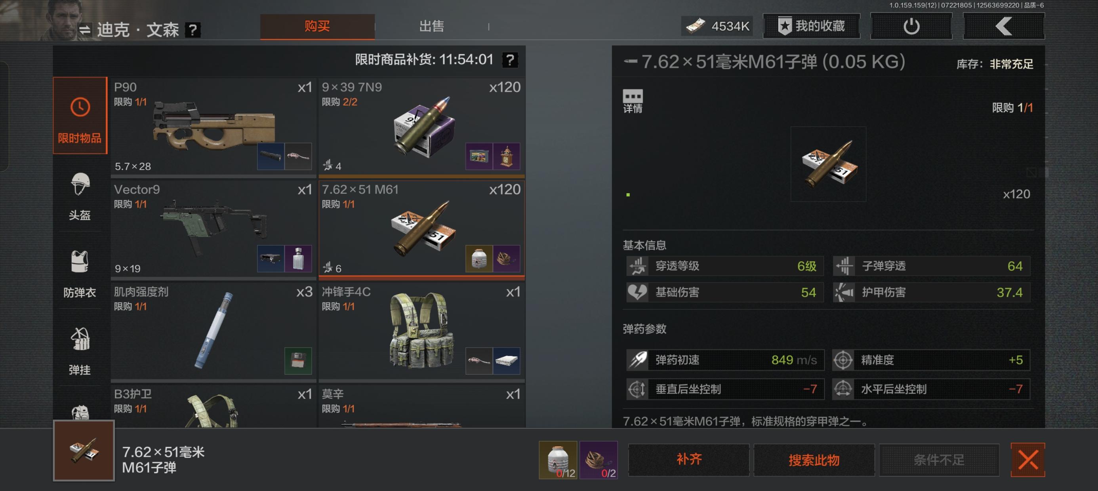Open 我的收藏 favorites
The image size is (1098, 491).
coord(811,26)
